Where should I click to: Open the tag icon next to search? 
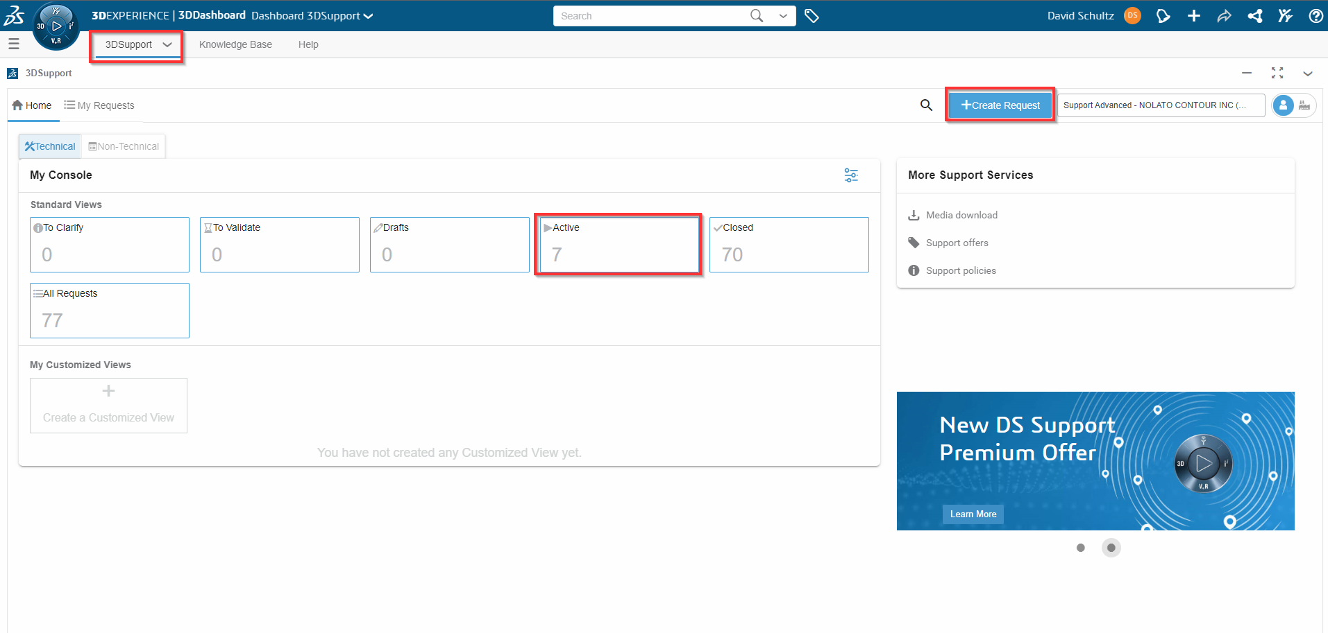click(x=812, y=16)
